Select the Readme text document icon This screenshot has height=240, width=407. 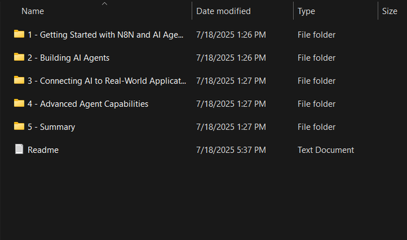coord(19,149)
